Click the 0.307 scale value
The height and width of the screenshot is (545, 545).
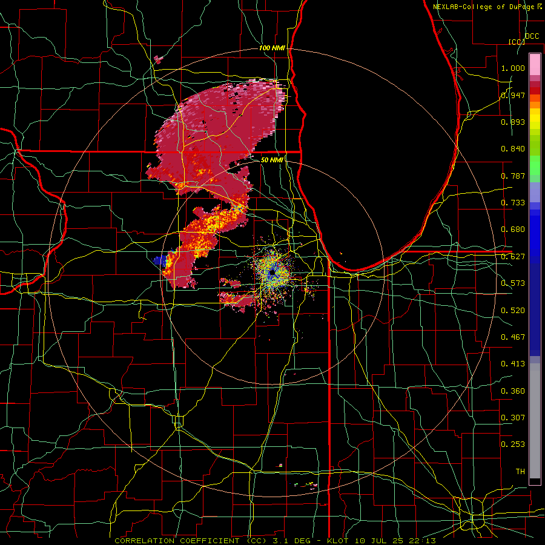pyautogui.click(x=513, y=418)
